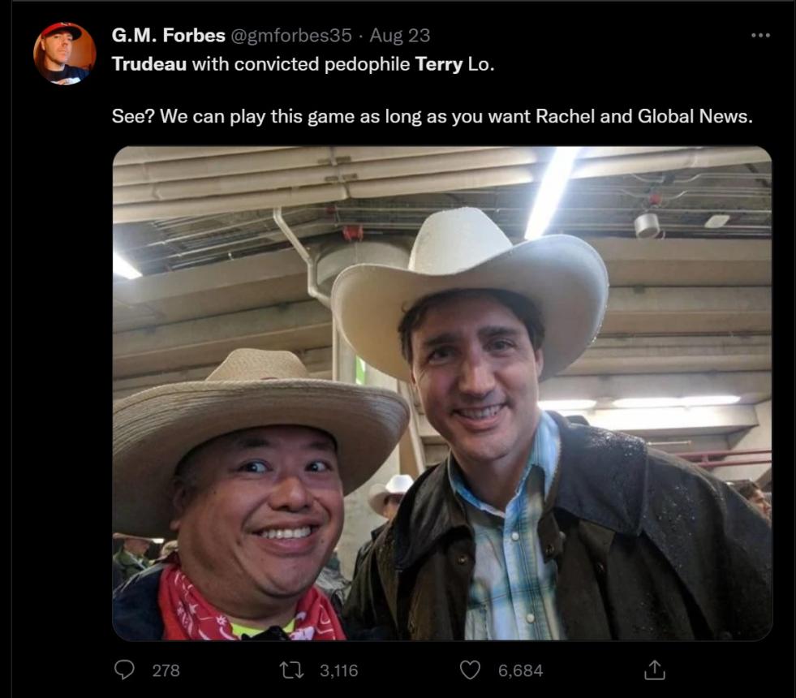This screenshot has width=796, height=698.
Task: Click the 278 replies count
Action: [166, 670]
